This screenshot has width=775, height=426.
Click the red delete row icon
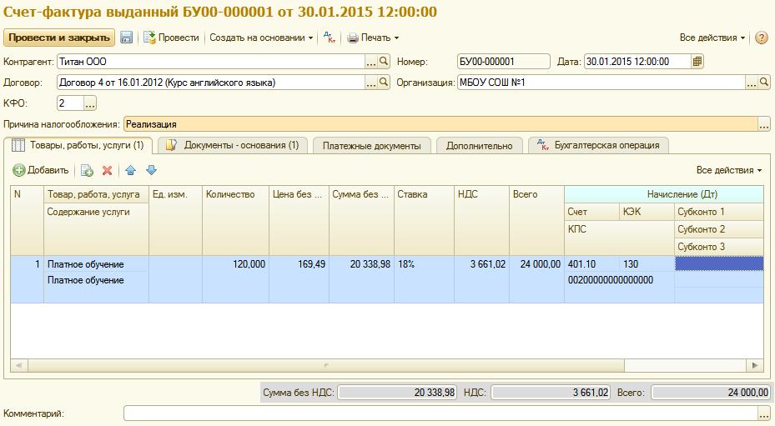[107, 171]
